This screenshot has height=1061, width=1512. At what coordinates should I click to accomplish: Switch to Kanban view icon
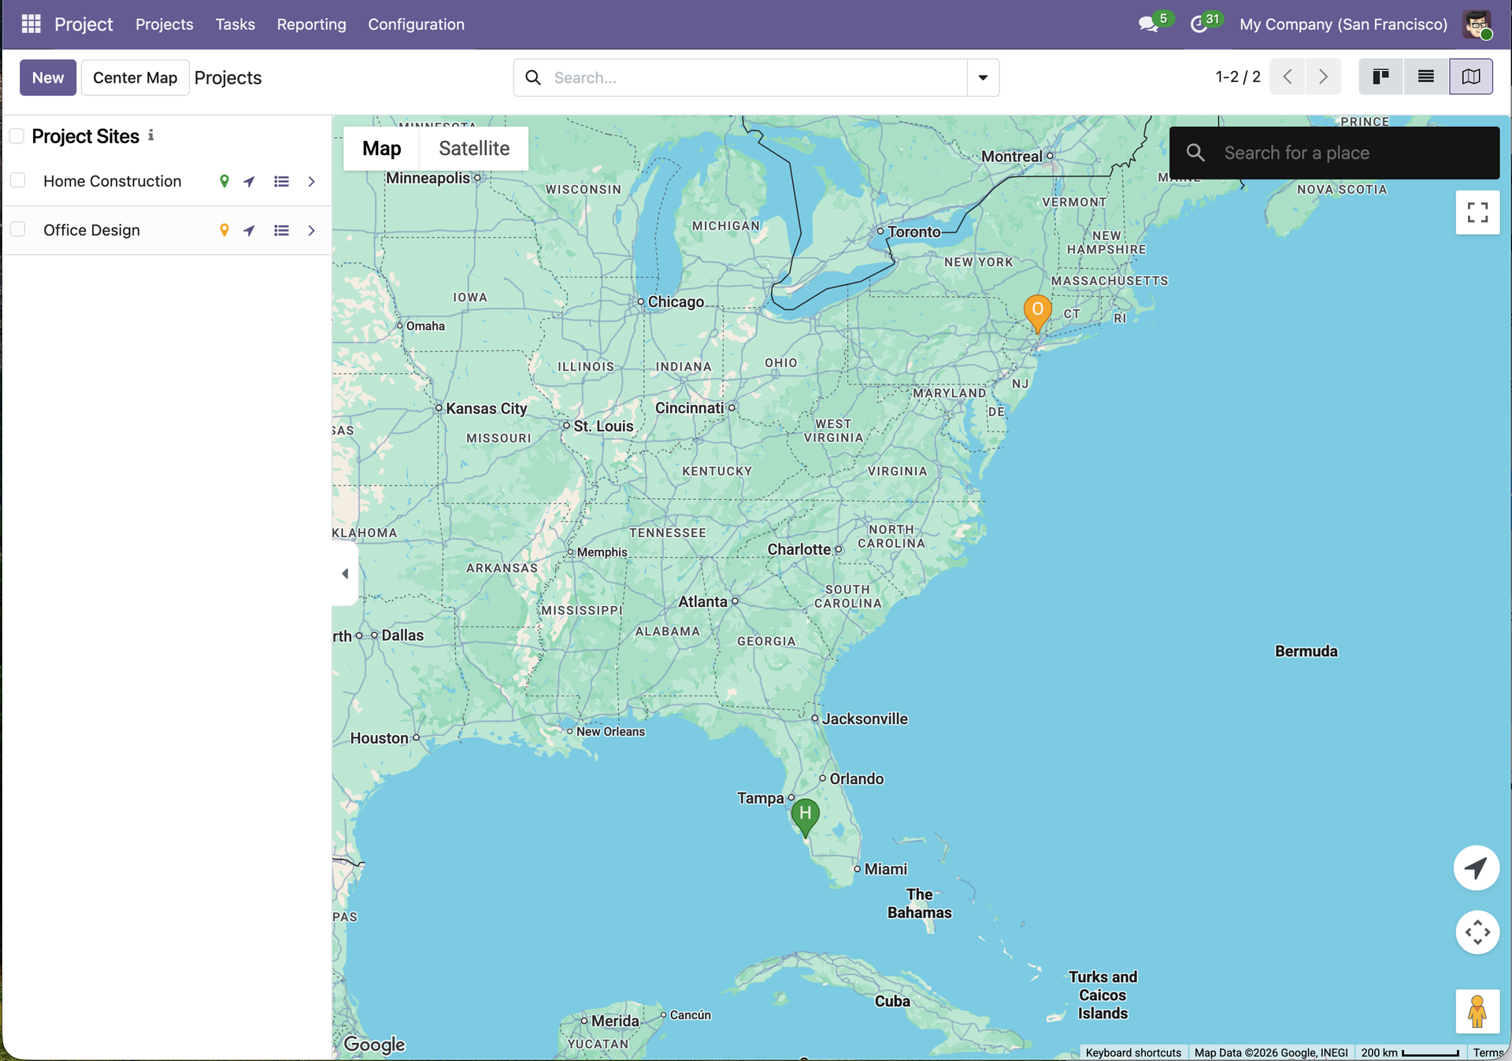point(1380,76)
